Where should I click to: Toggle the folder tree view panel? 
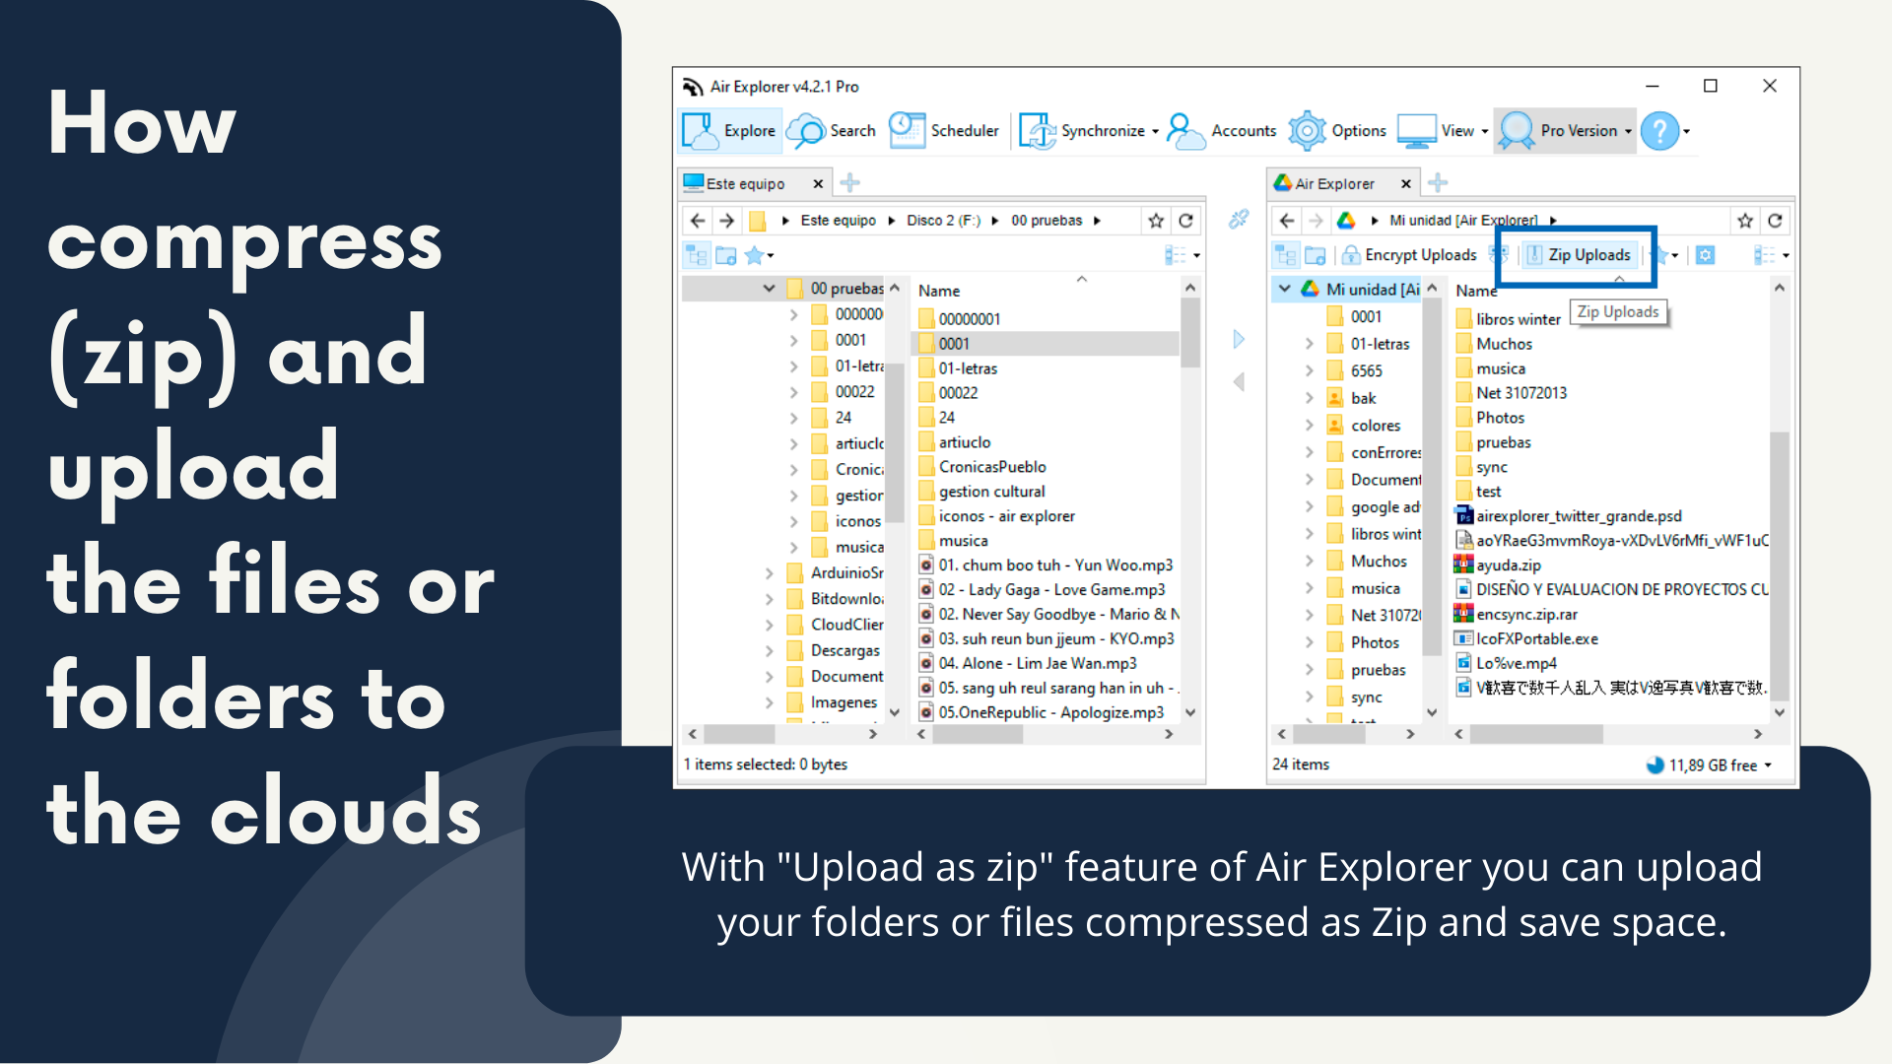point(696,254)
